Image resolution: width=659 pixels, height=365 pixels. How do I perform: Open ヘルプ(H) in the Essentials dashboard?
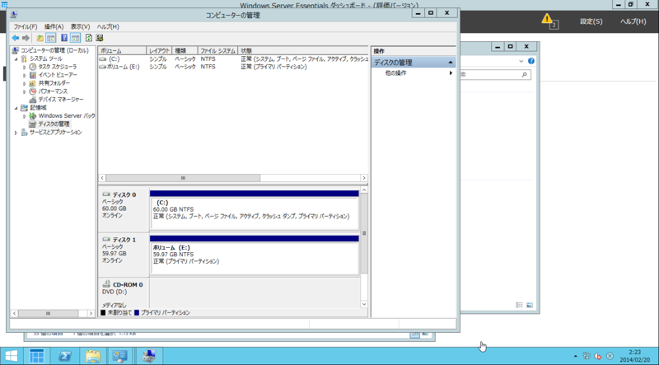coord(633,21)
